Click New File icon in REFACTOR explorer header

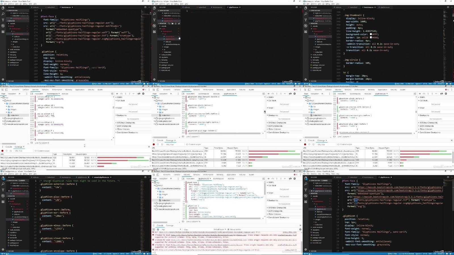coord(169,24)
